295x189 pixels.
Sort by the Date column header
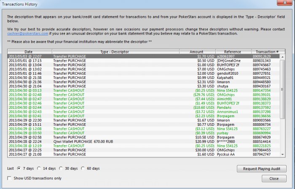tap(30, 51)
